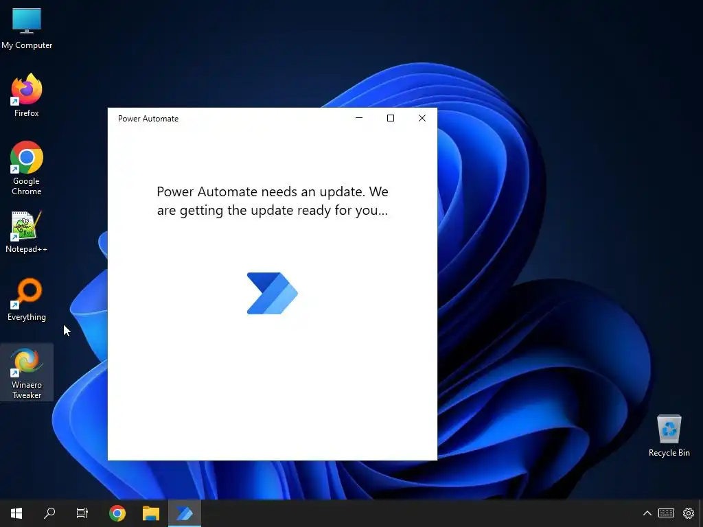
Task: Select the Google Chrome desktop shortcut
Action: [x=27, y=168]
